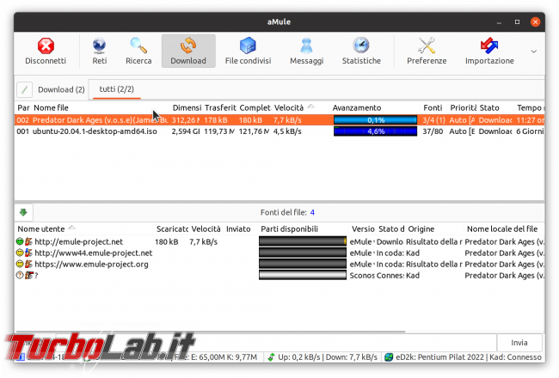Click the Fonti column header

pos(433,107)
